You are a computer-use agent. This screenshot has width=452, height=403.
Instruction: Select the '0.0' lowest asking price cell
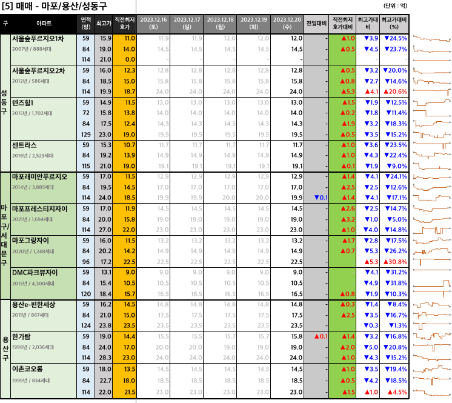point(124,59)
